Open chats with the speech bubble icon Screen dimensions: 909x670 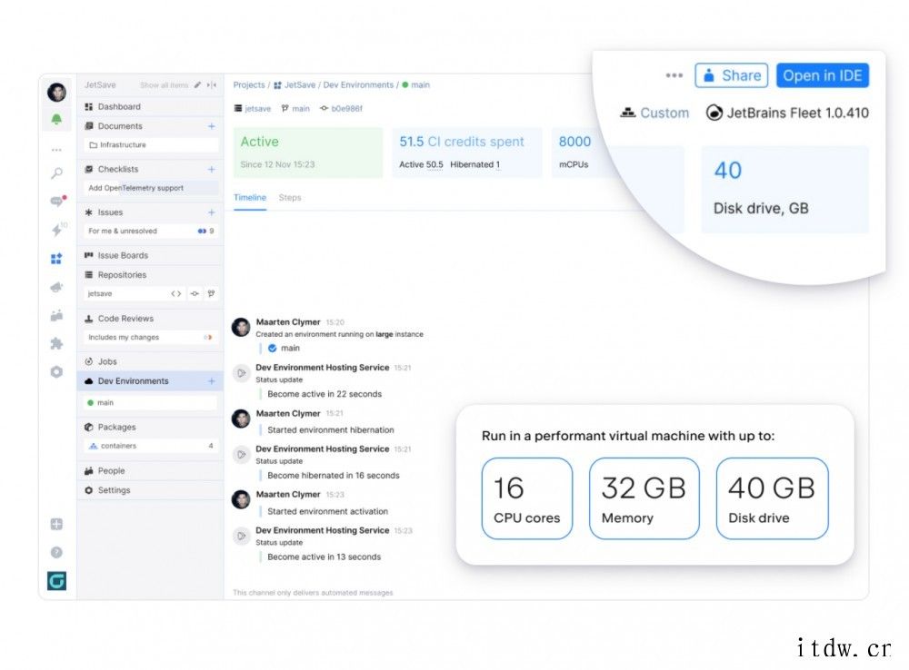coord(57,201)
